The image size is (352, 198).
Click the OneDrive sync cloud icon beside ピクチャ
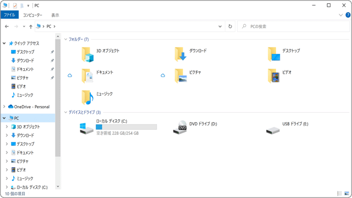pos(163,75)
